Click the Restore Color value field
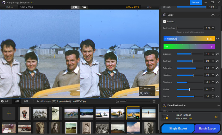Image resolution: width=222 pixels, height=135 pixels. point(208,28)
